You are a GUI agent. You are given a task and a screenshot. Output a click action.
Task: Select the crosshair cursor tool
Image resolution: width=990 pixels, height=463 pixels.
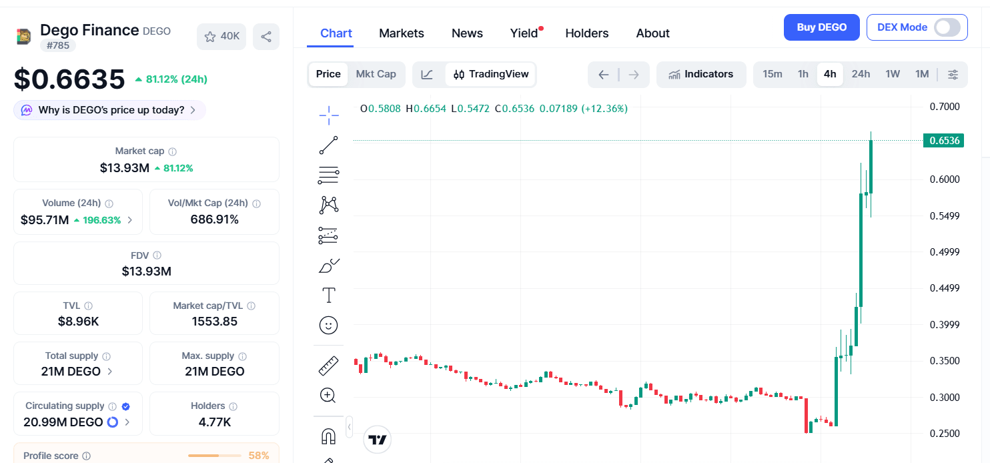pyautogui.click(x=328, y=115)
